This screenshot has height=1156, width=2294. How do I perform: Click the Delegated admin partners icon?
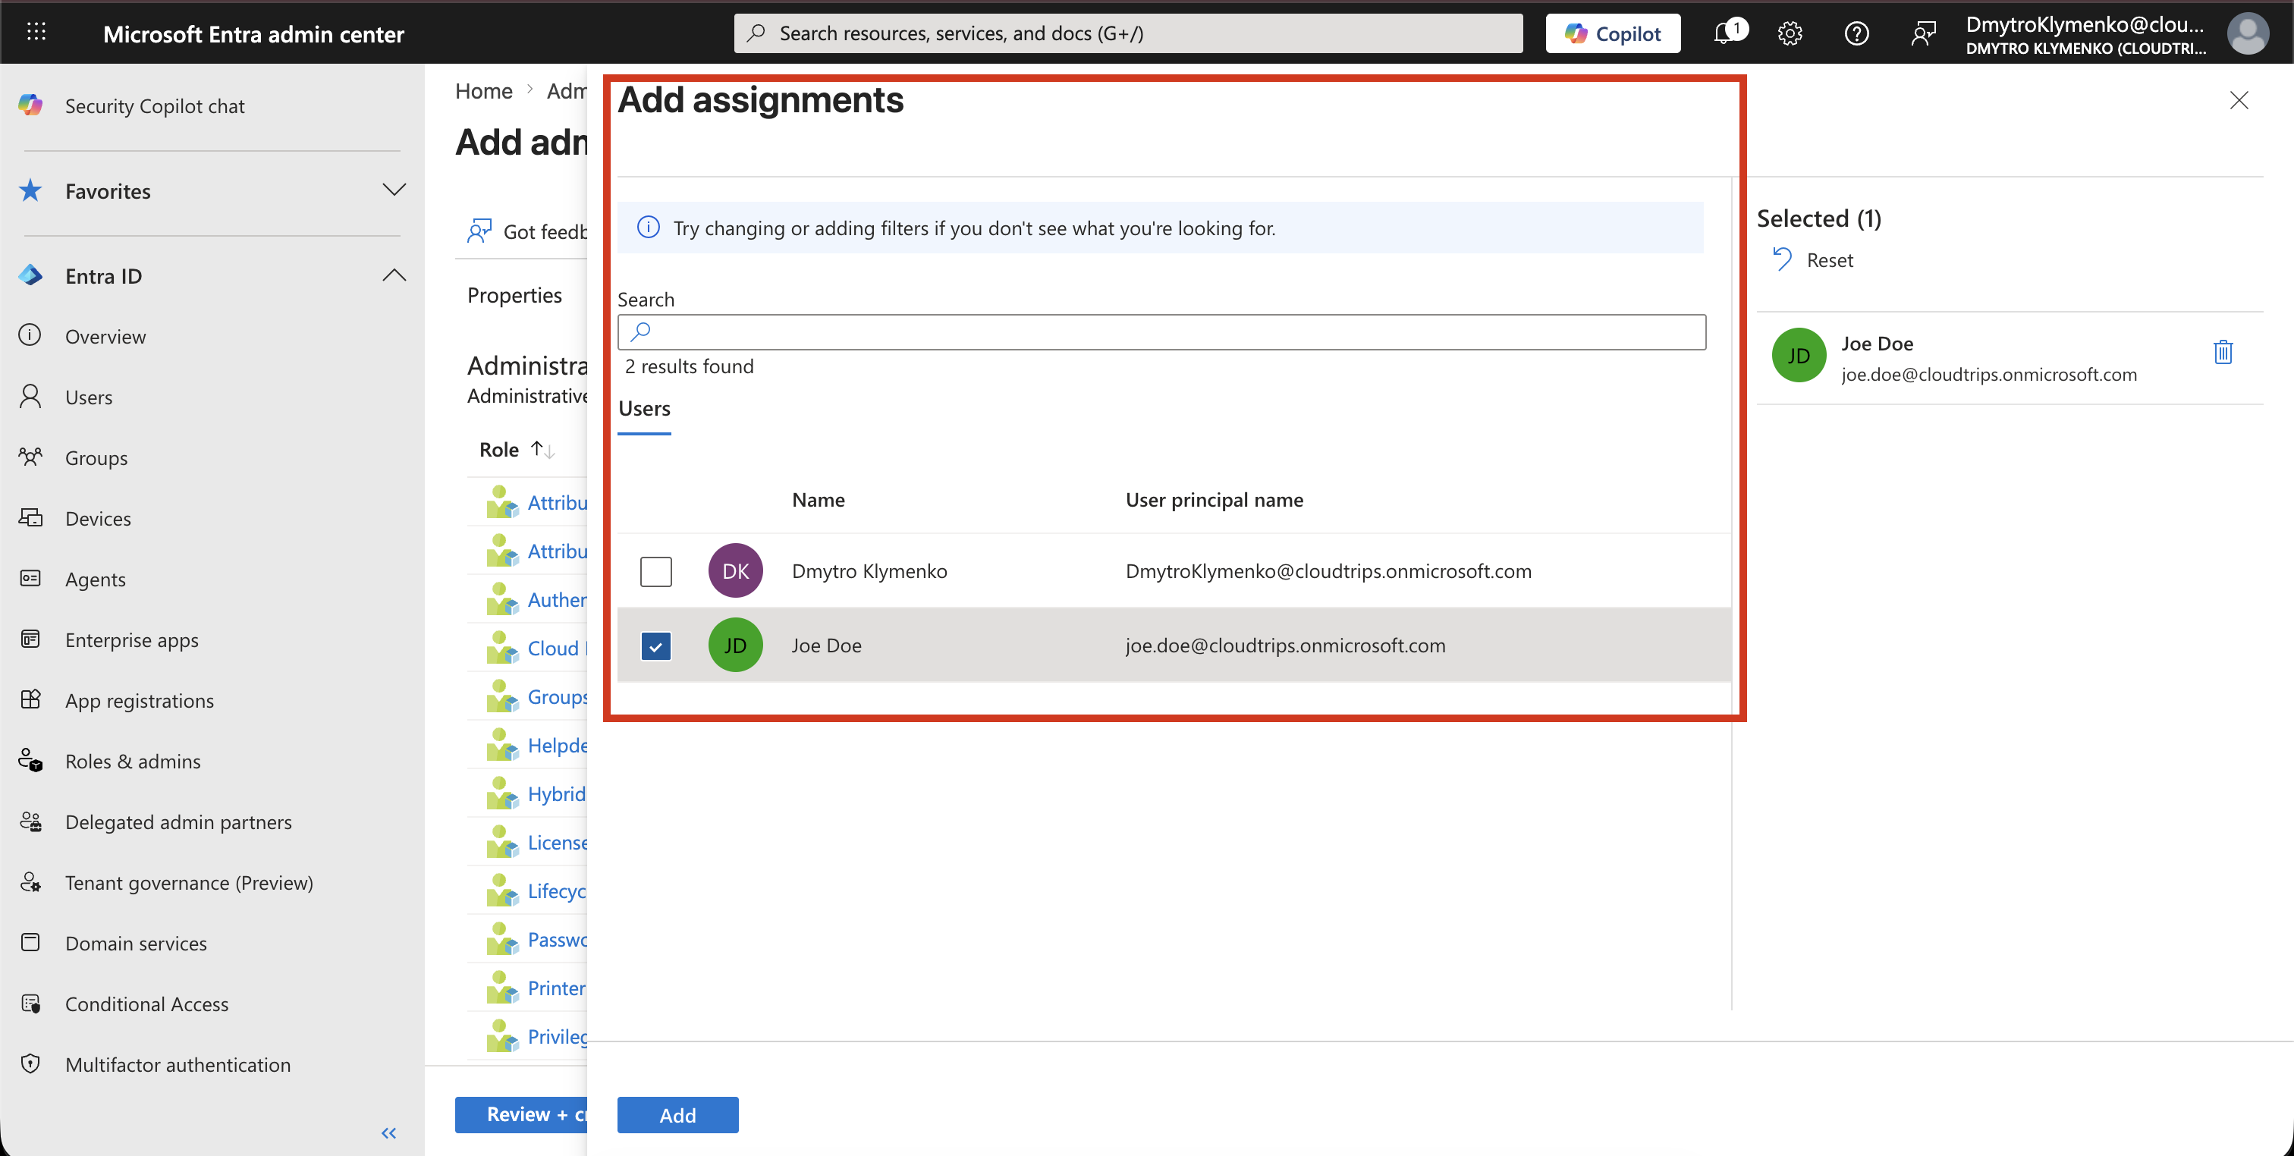[30, 821]
